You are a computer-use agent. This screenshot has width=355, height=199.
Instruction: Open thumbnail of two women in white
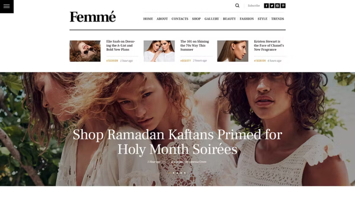159,51
